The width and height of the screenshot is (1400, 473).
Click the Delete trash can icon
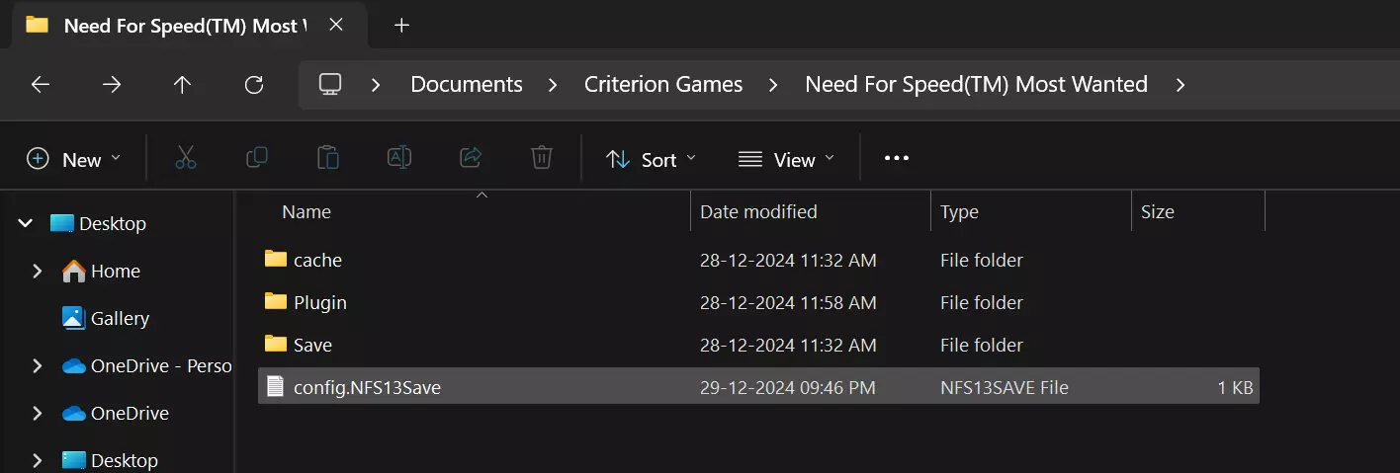click(x=541, y=158)
